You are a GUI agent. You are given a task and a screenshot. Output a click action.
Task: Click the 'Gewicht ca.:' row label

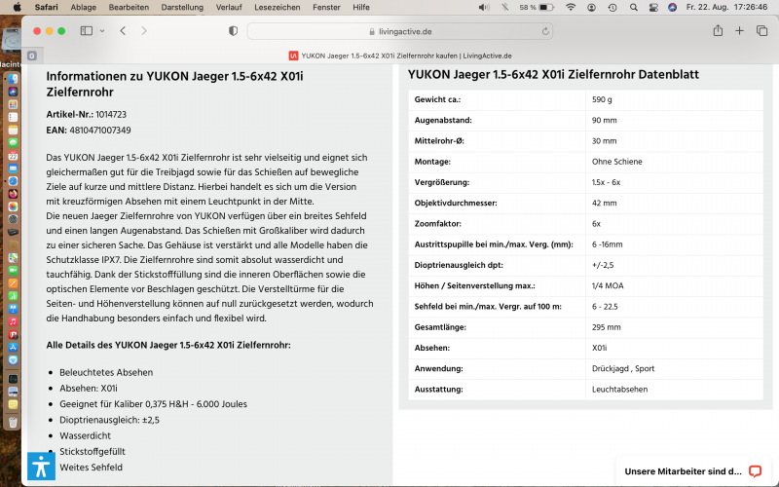(x=437, y=99)
